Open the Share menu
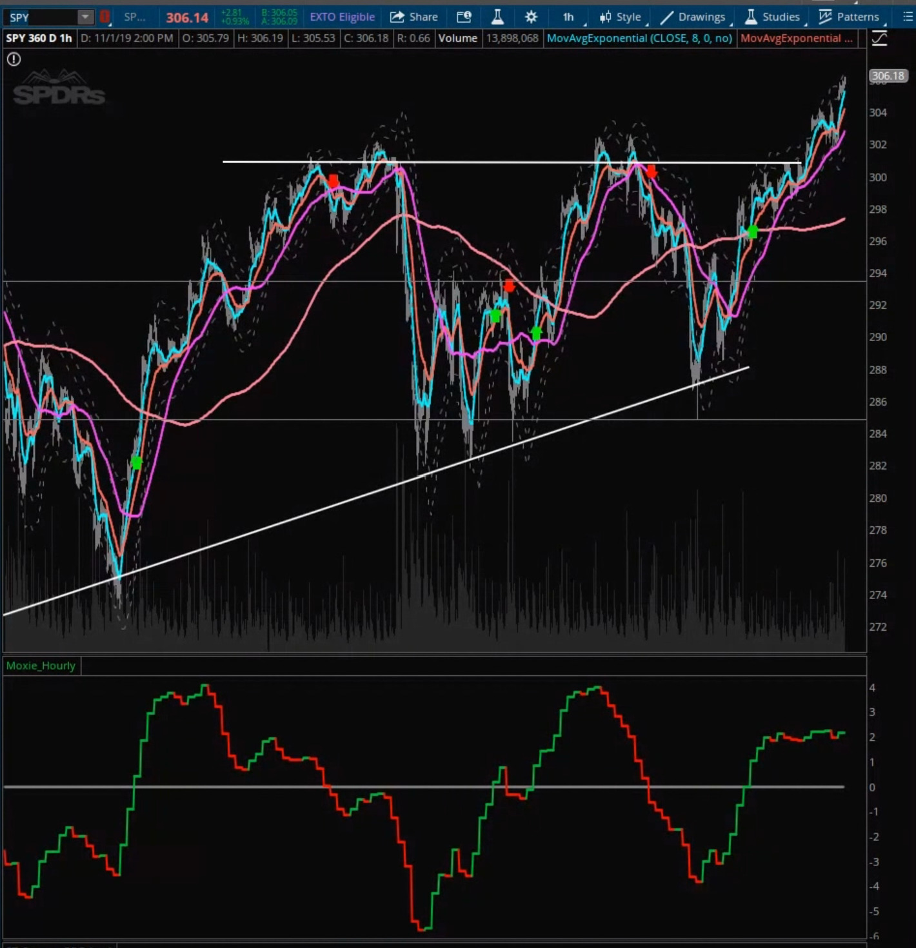Image resolution: width=916 pixels, height=948 pixels. click(413, 17)
